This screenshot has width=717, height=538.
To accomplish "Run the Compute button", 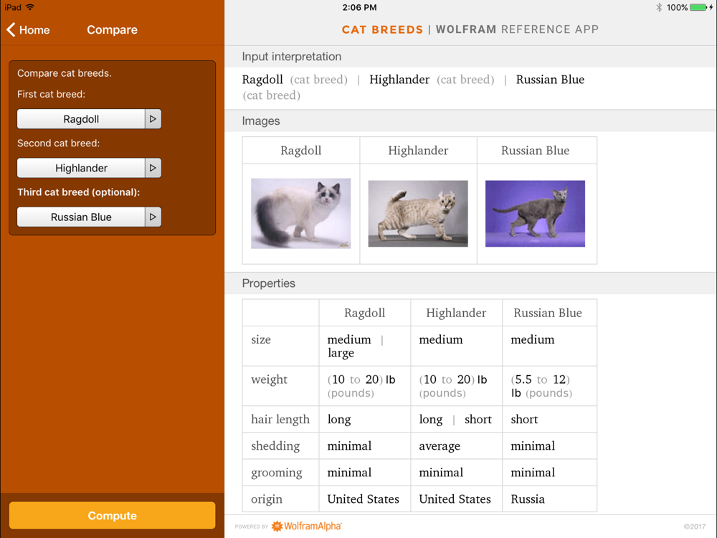I will pos(112,516).
